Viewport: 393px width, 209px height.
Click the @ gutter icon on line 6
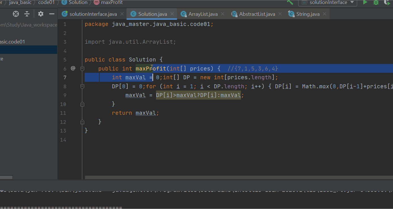(x=73, y=68)
